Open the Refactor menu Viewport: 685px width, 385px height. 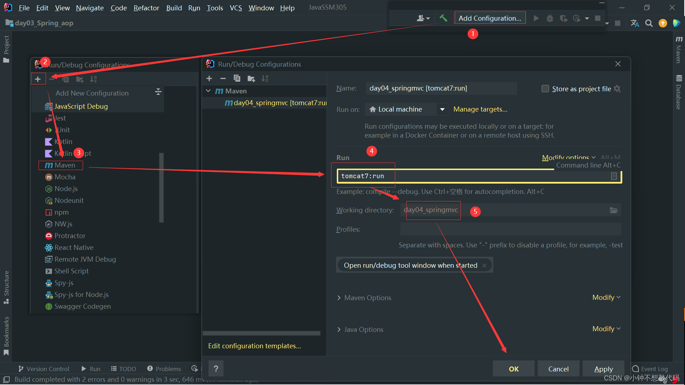(x=146, y=8)
